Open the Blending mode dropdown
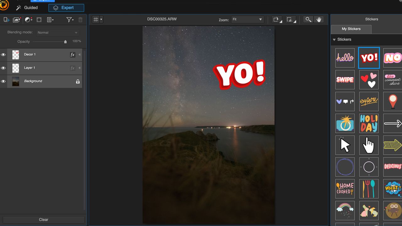Screen dimensions: 402x226 coord(58,33)
